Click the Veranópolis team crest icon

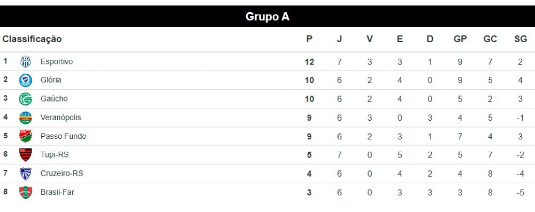pos(26,117)
